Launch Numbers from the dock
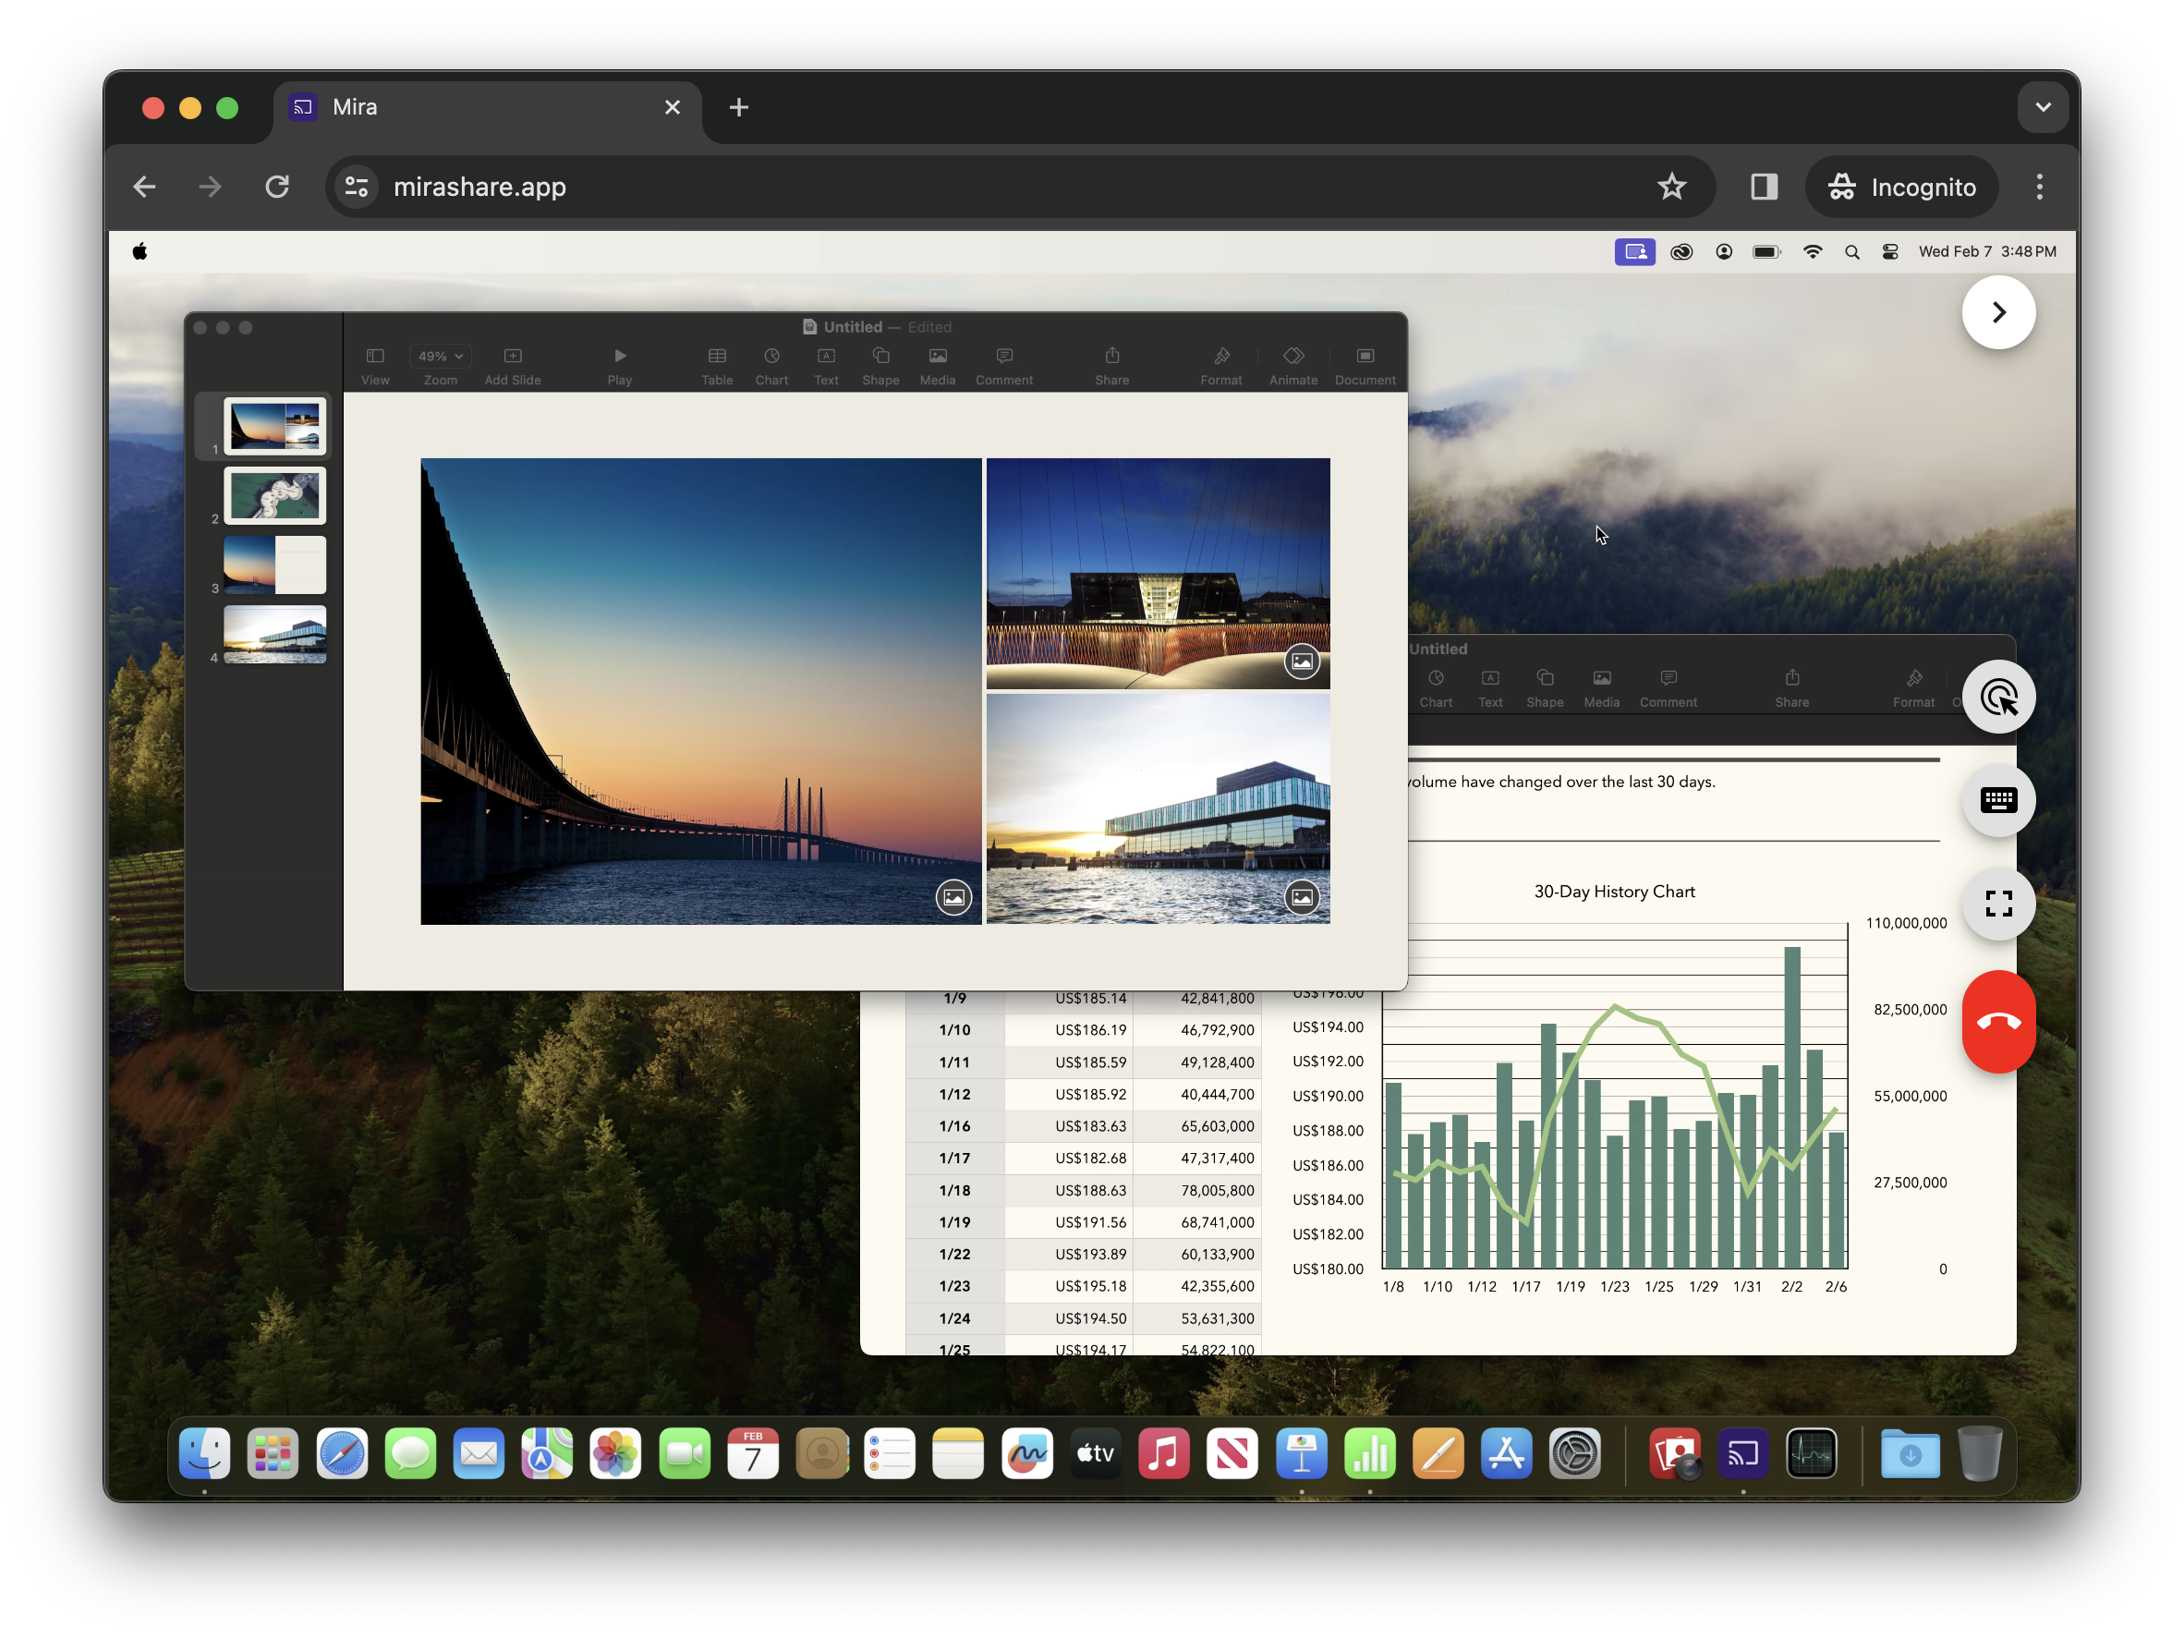Image resolution: width=2184 pixels, height=1639 pixels. [x=1369, y=1453]
